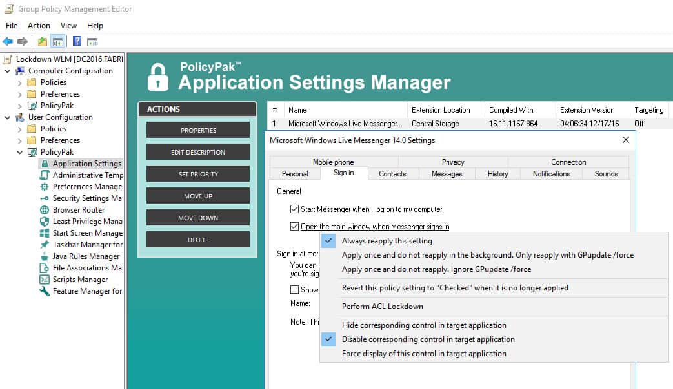Screen dimensions: 673x389
Task: Expand PolicyPak under Computer Configuration
Action: (x=19, y=106)
